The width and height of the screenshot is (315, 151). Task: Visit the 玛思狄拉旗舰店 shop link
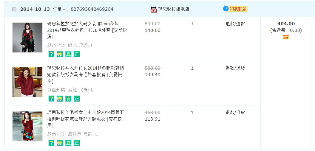tap(174, 9)
